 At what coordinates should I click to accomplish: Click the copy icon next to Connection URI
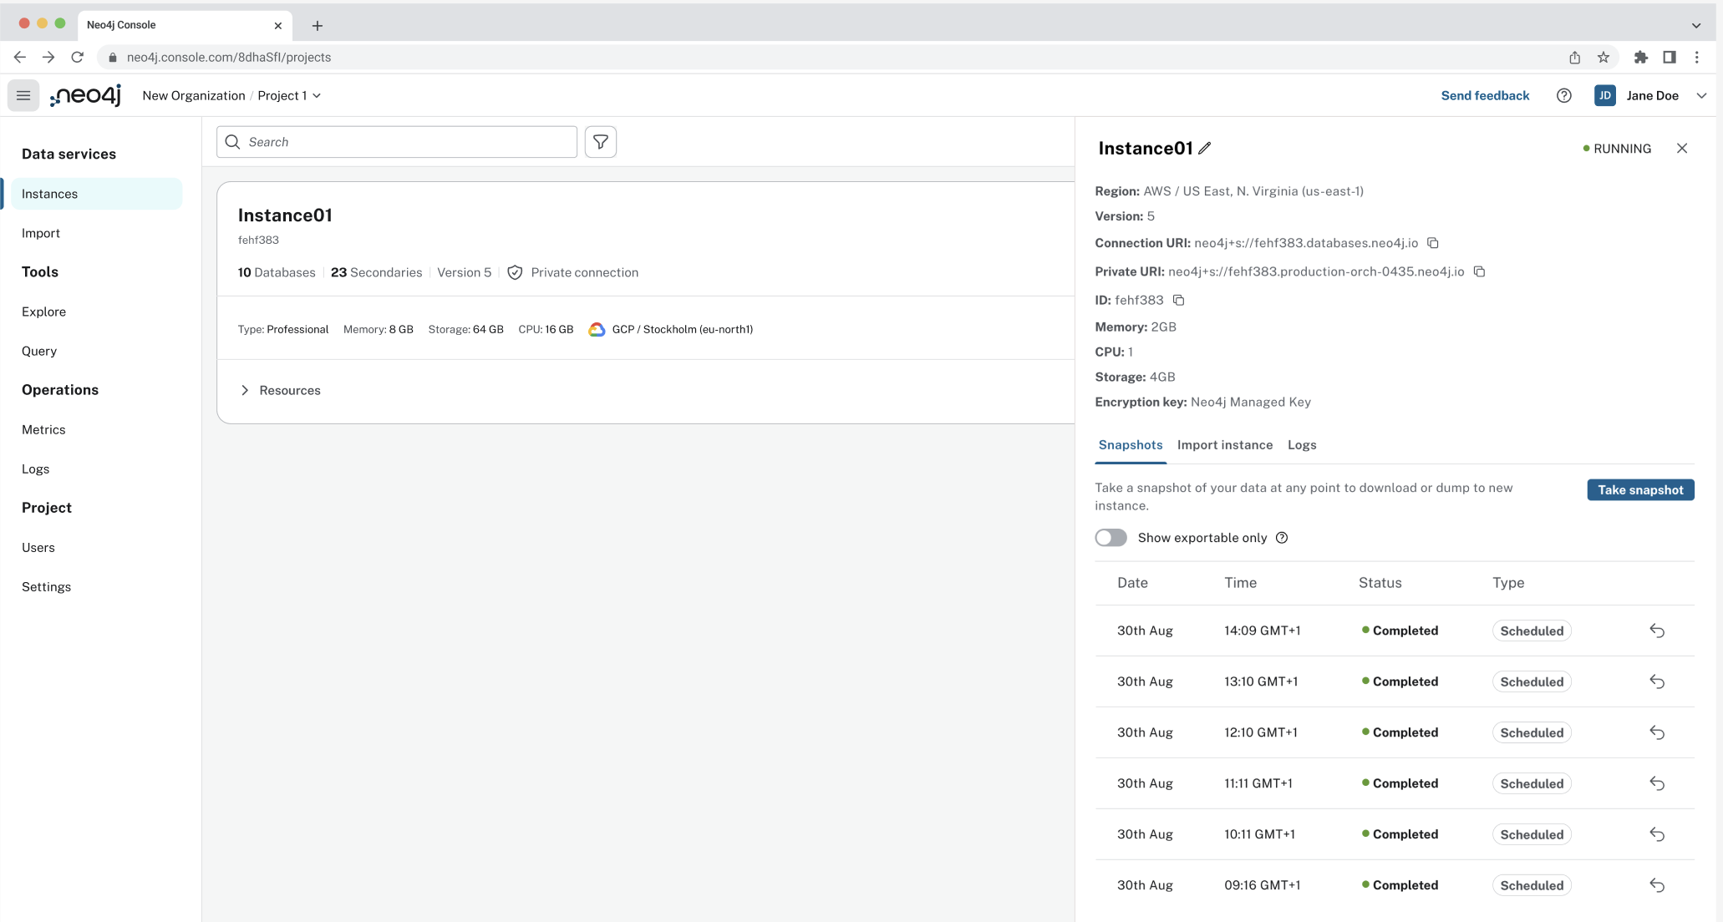pos(1434,242)
